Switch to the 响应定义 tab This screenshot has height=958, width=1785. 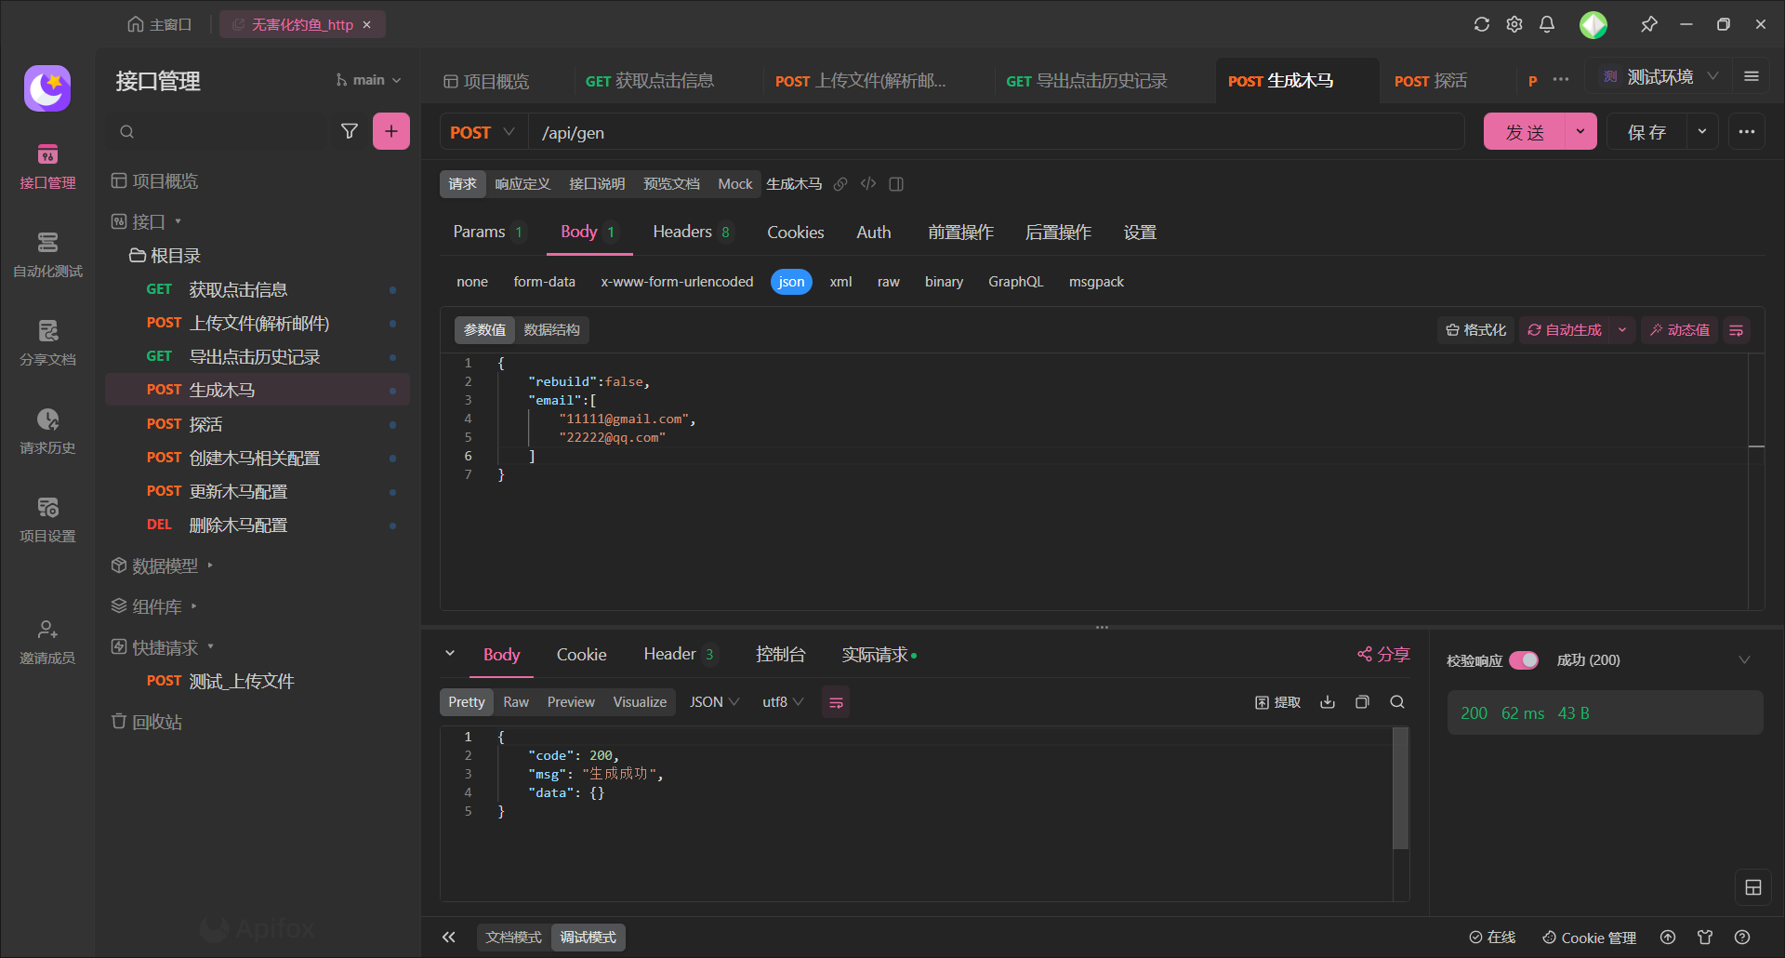(522, 184)
